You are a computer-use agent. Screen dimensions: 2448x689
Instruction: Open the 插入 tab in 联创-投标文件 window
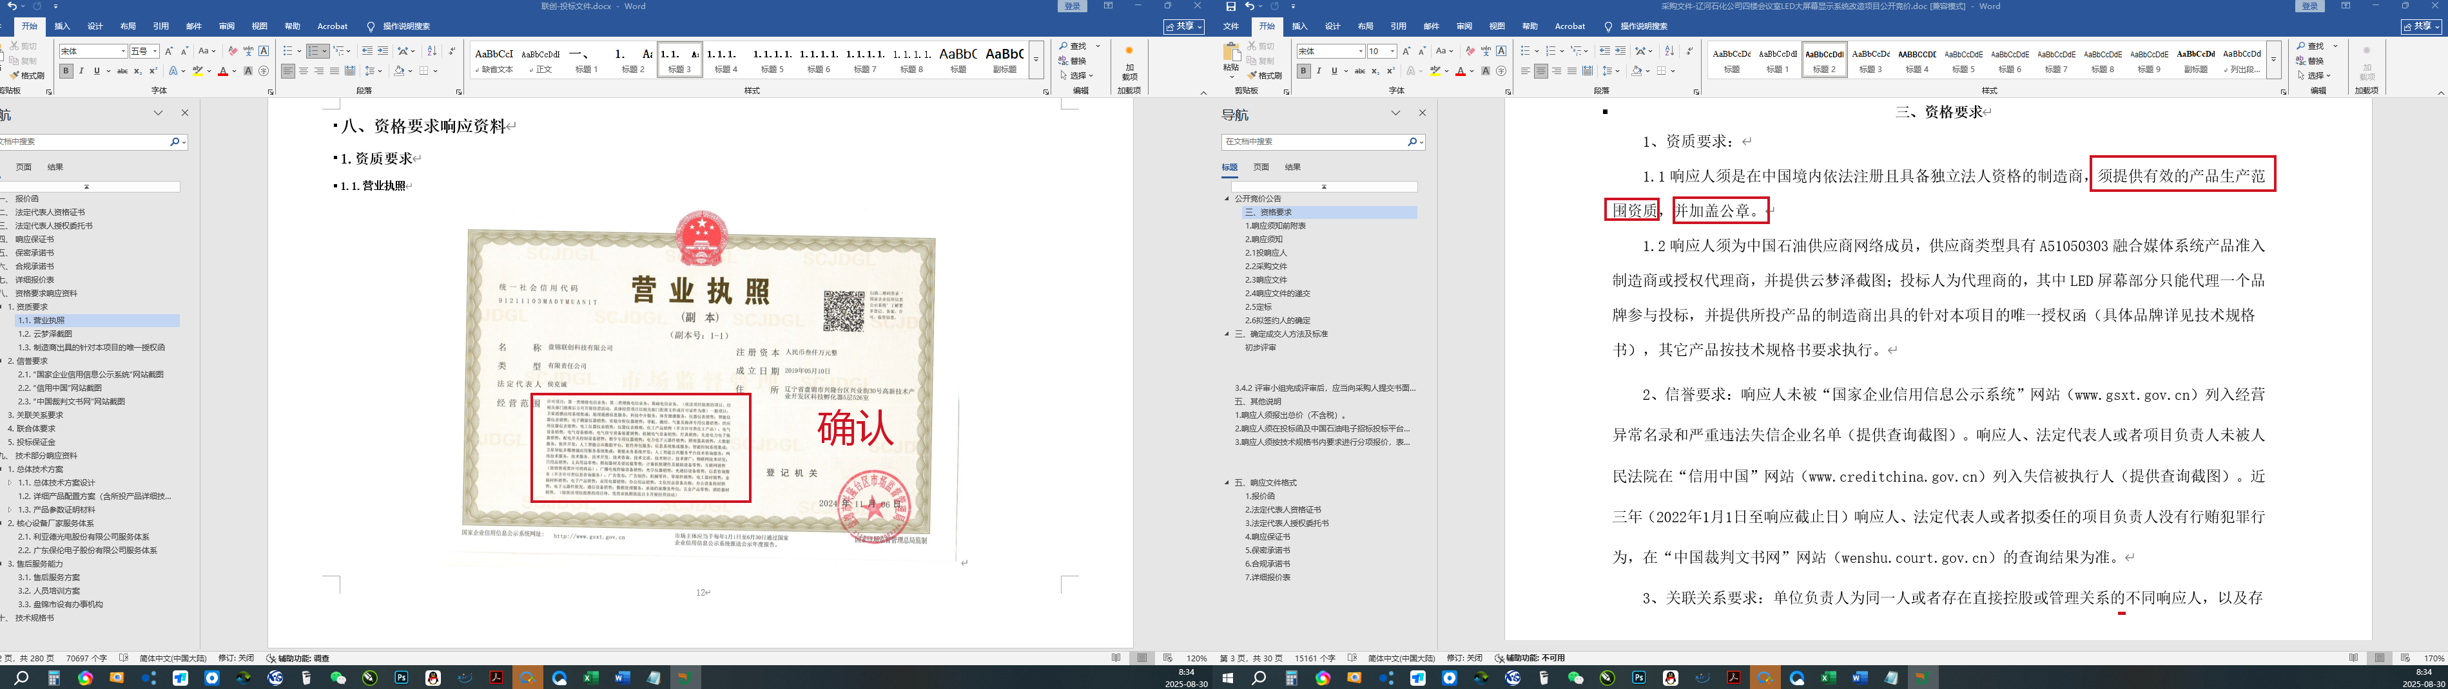(62, 26)
